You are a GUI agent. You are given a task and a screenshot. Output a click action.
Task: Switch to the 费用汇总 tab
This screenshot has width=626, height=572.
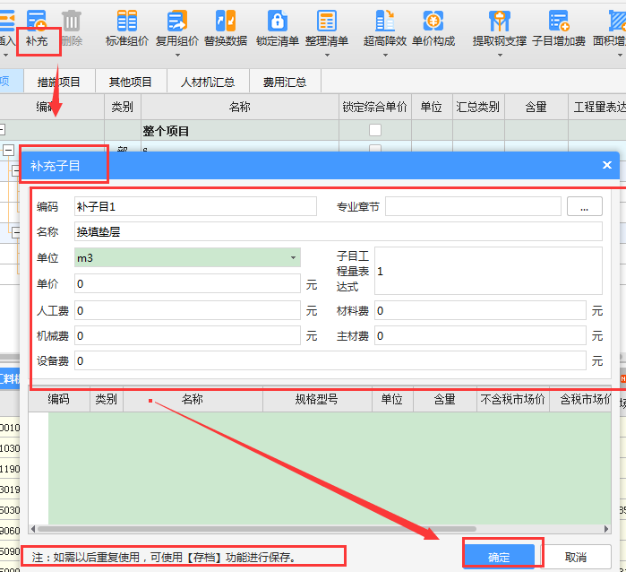pos(285,82)
